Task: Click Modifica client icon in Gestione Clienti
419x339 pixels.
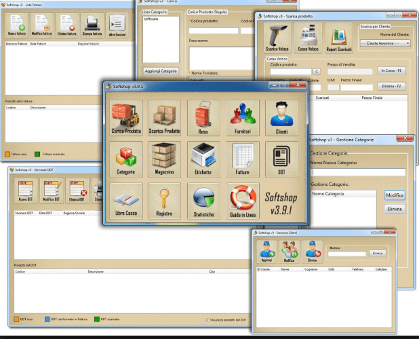Action: click(x=290, y=251)
